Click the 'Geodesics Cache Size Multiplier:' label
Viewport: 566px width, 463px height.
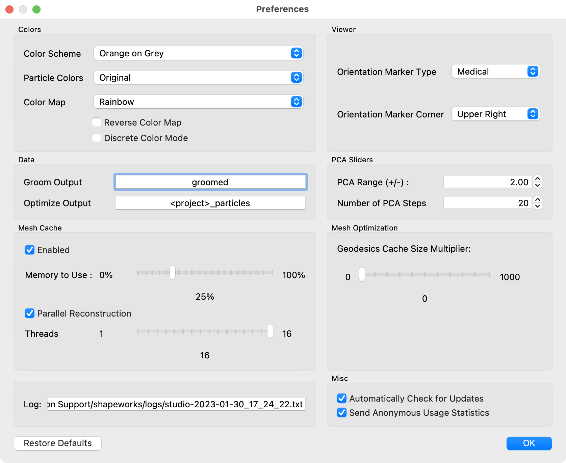pos(404,249)
